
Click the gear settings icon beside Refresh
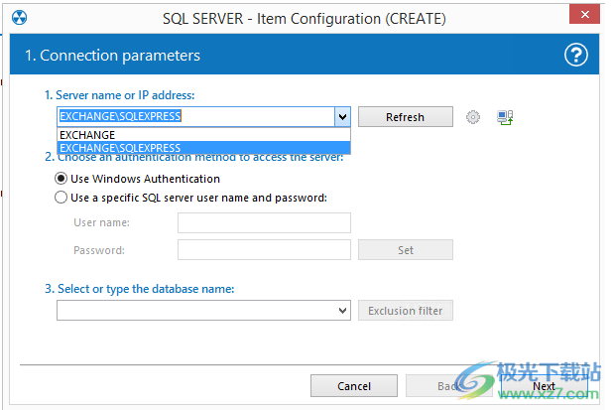pos(473,117)
